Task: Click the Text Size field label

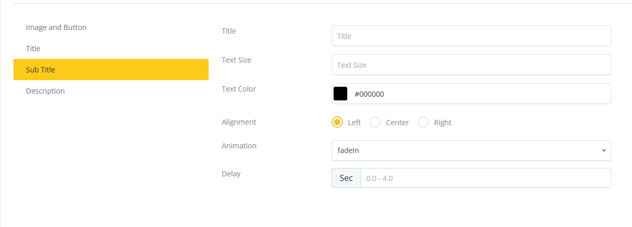Action: (x=236, y=60)
